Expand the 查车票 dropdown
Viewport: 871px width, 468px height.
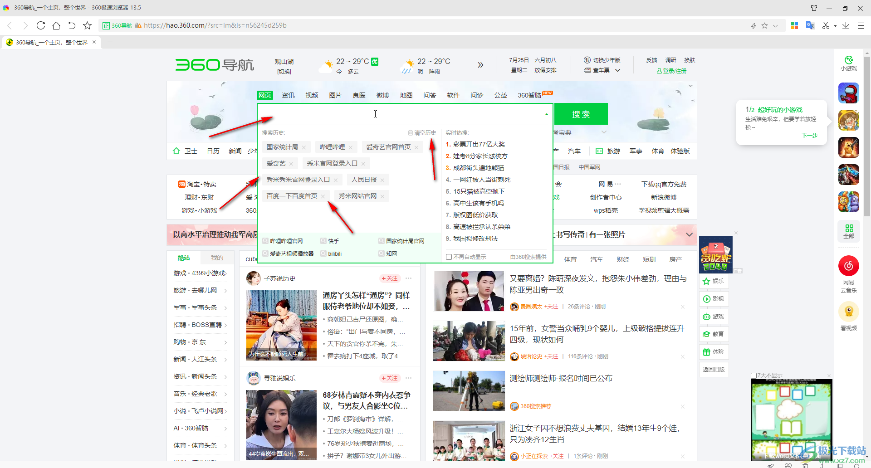point(617,70)
